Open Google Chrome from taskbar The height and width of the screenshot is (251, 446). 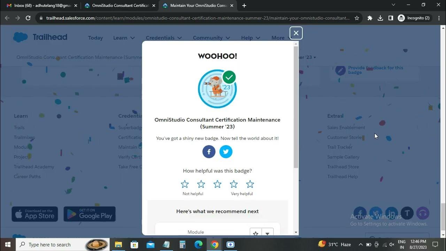(214, 244)
